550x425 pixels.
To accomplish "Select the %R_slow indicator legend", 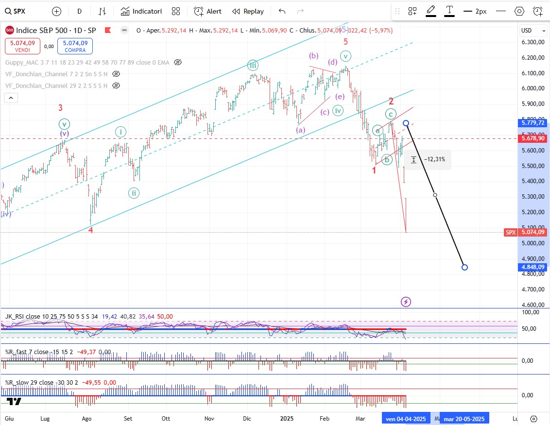I will point(41,383).
